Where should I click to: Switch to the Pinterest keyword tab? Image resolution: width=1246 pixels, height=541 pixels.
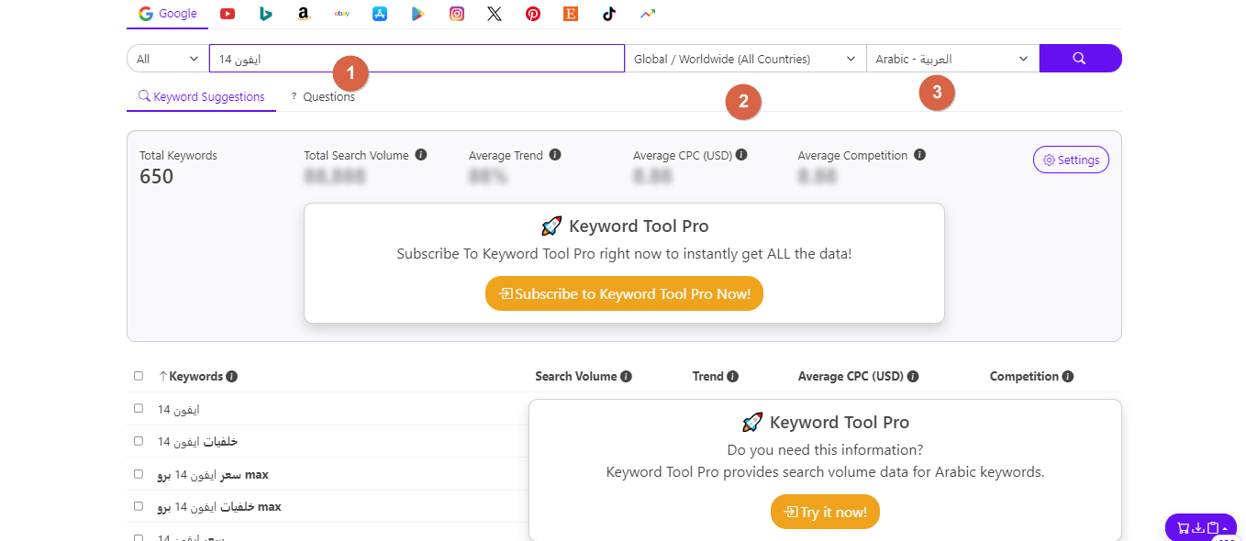click(533, 14)
